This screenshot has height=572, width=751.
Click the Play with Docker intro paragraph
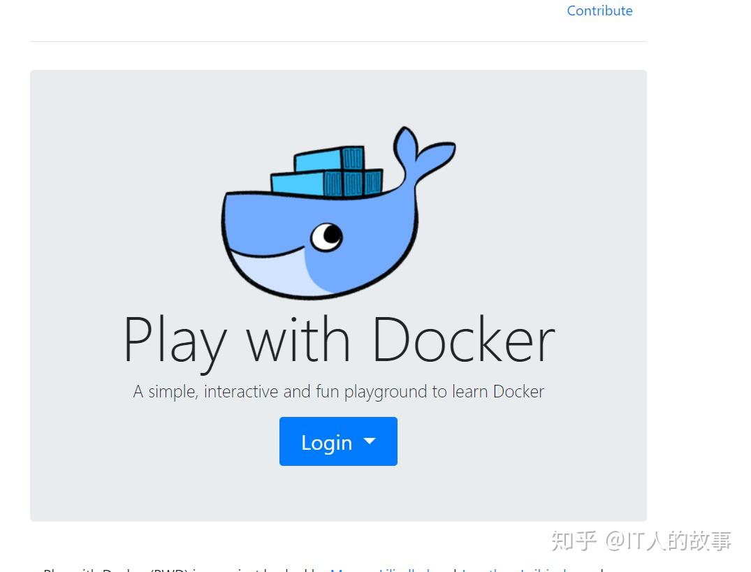(210, 569)
